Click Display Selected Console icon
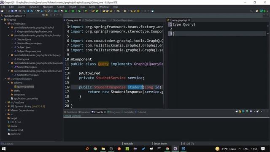 tap(251, 111)
